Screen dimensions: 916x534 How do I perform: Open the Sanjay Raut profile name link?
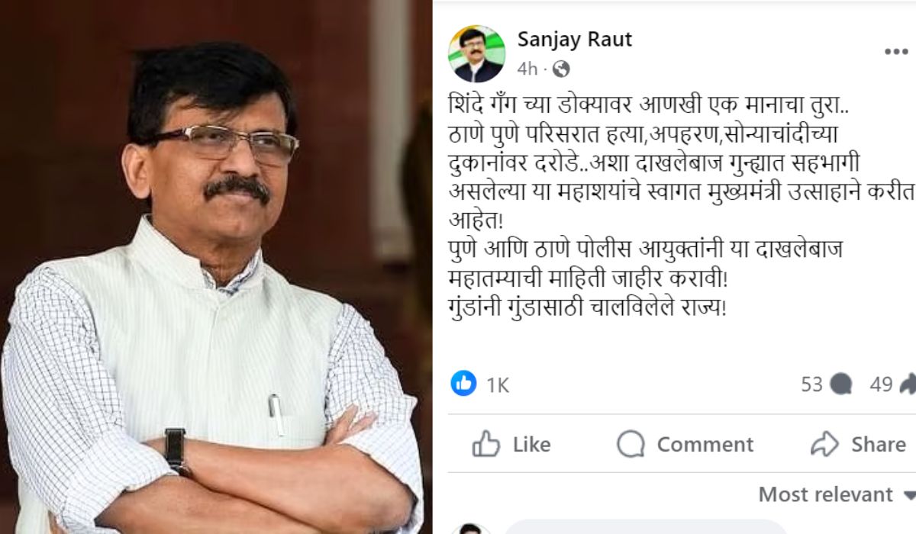tap(575, 40)
